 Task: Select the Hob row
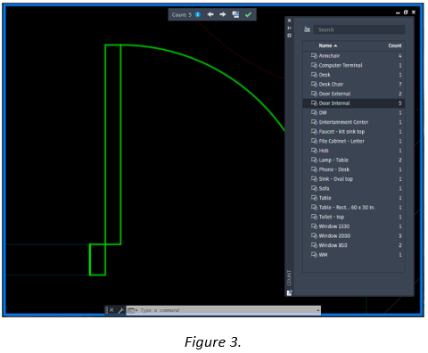354,151
